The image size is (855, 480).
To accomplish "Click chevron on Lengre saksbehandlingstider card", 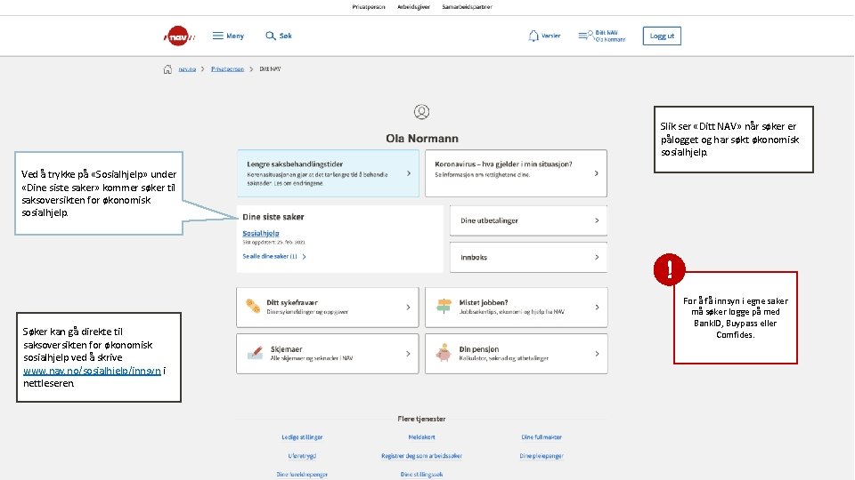I will pos(409,173).
